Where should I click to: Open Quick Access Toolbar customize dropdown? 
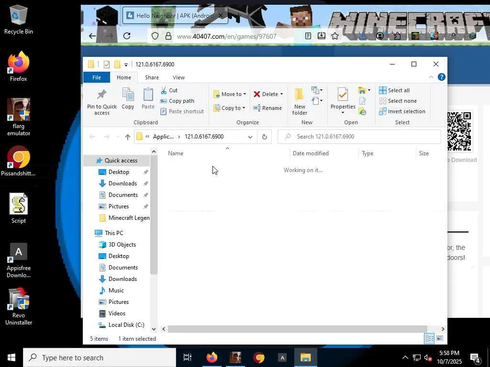point(126,65)
